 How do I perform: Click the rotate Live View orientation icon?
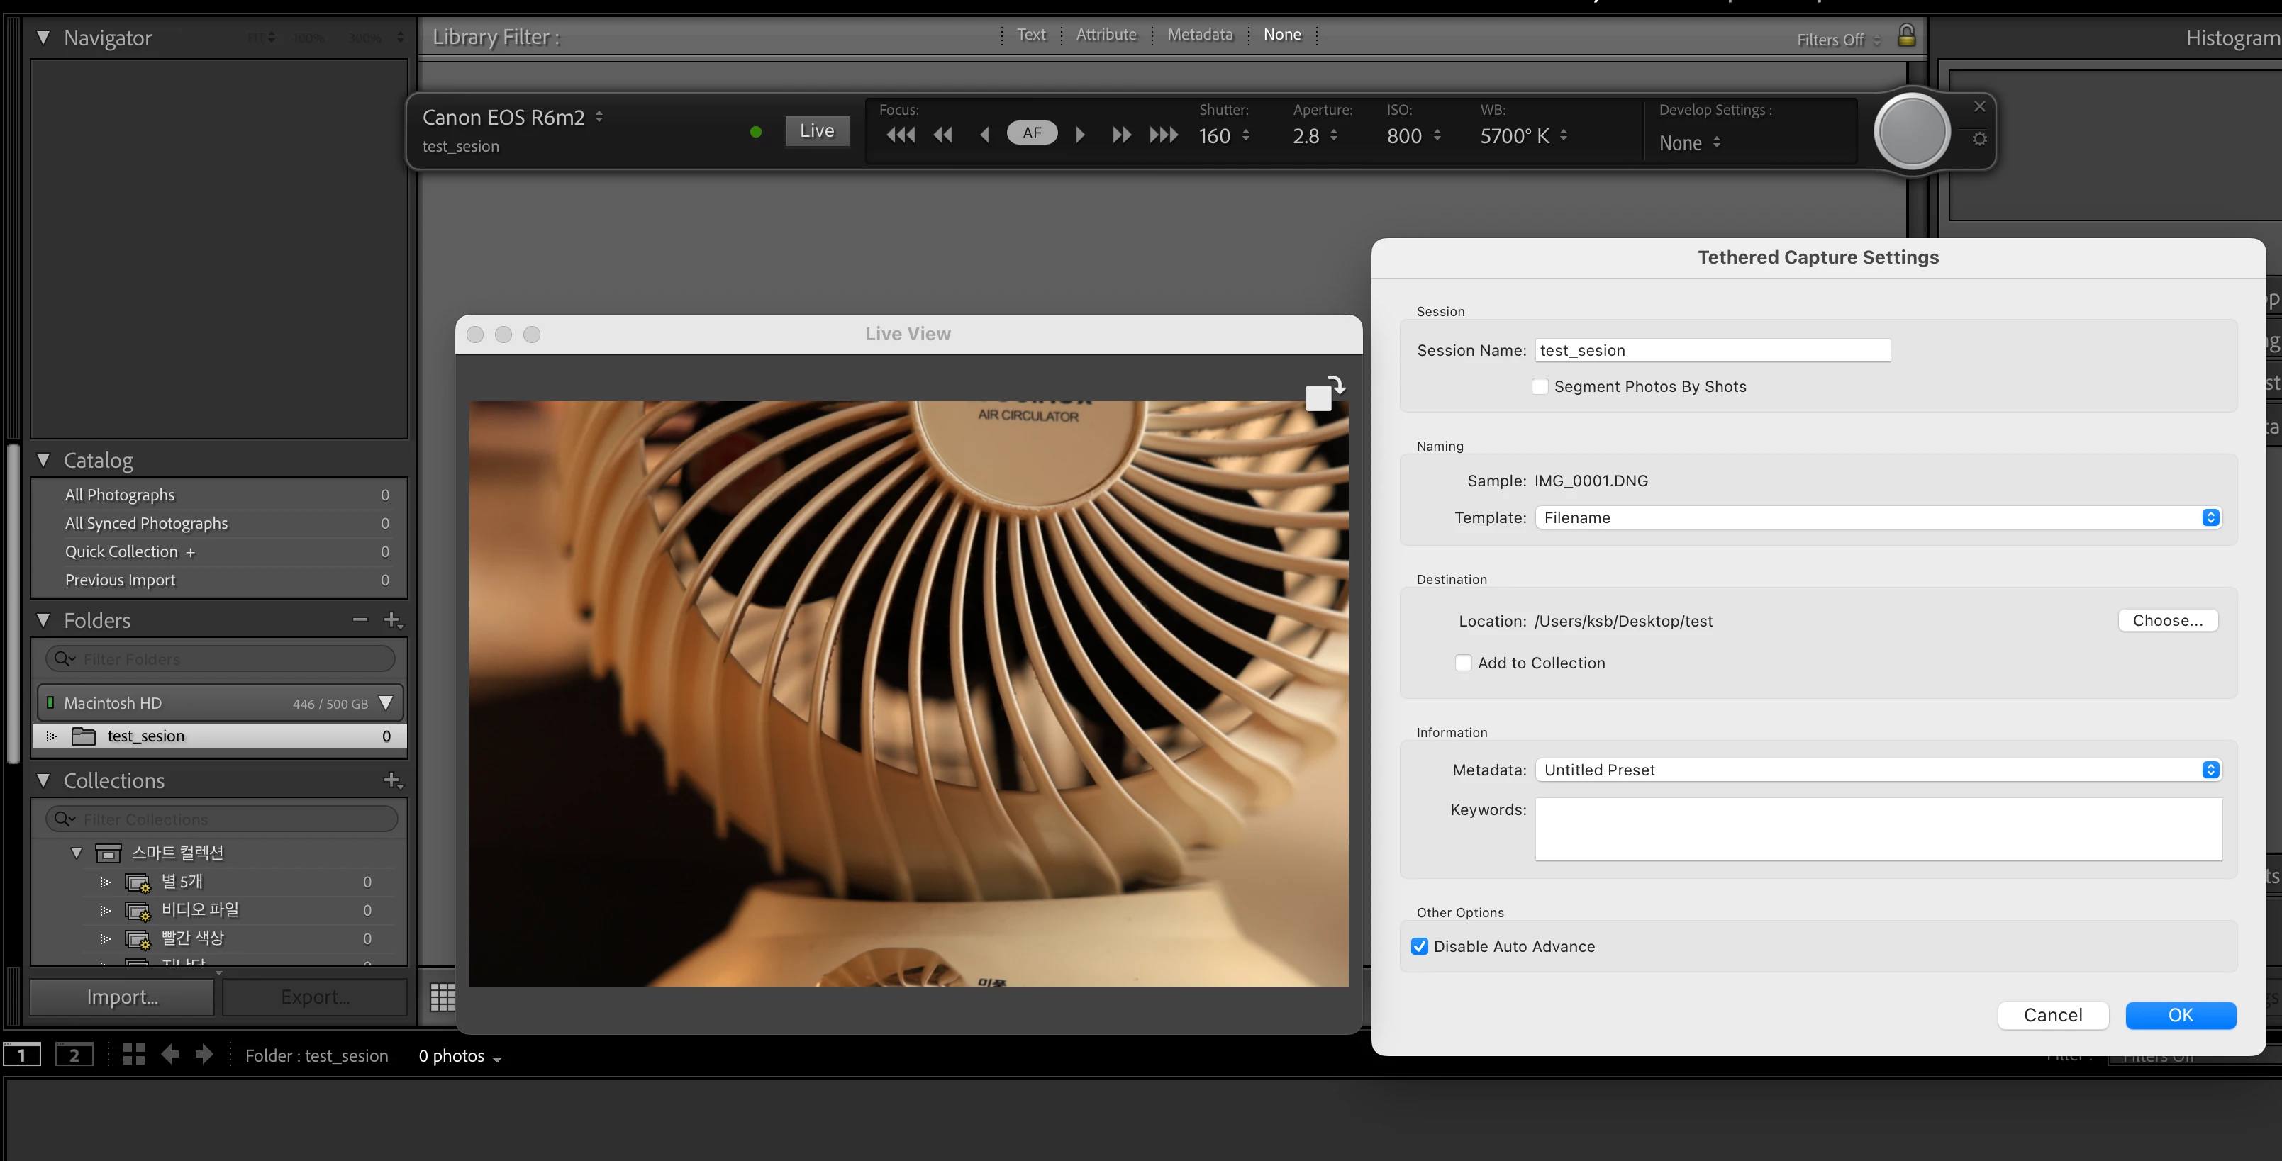(1325, 394)
